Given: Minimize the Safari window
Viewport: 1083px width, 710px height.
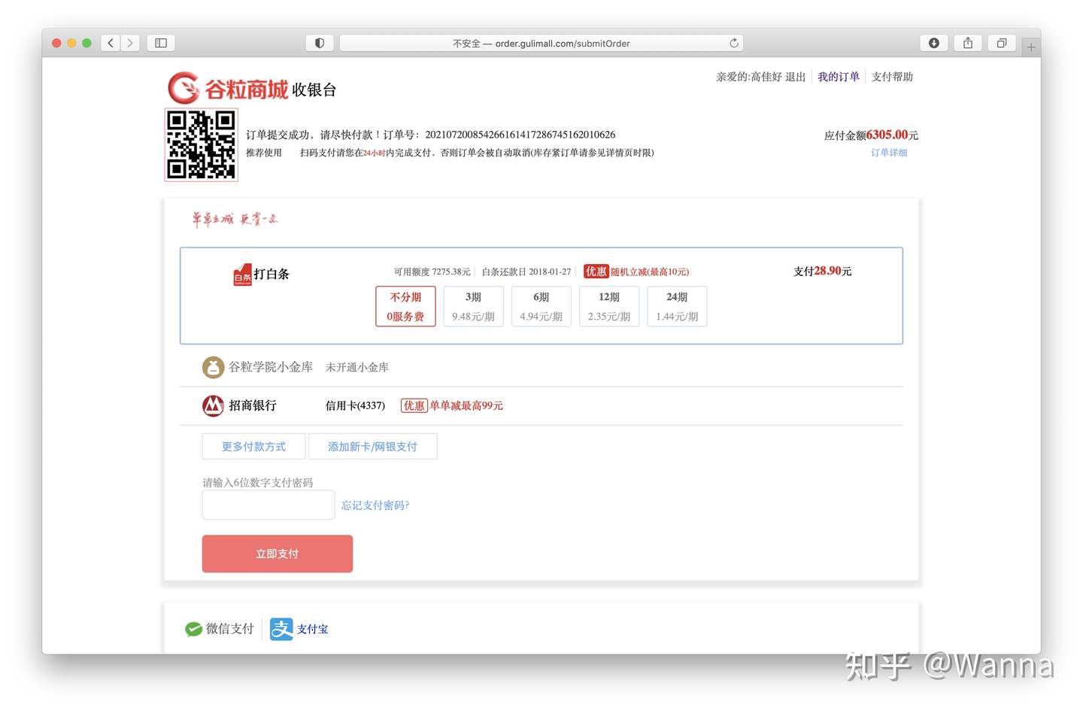Looking at the screenshot, I should 71,43.
